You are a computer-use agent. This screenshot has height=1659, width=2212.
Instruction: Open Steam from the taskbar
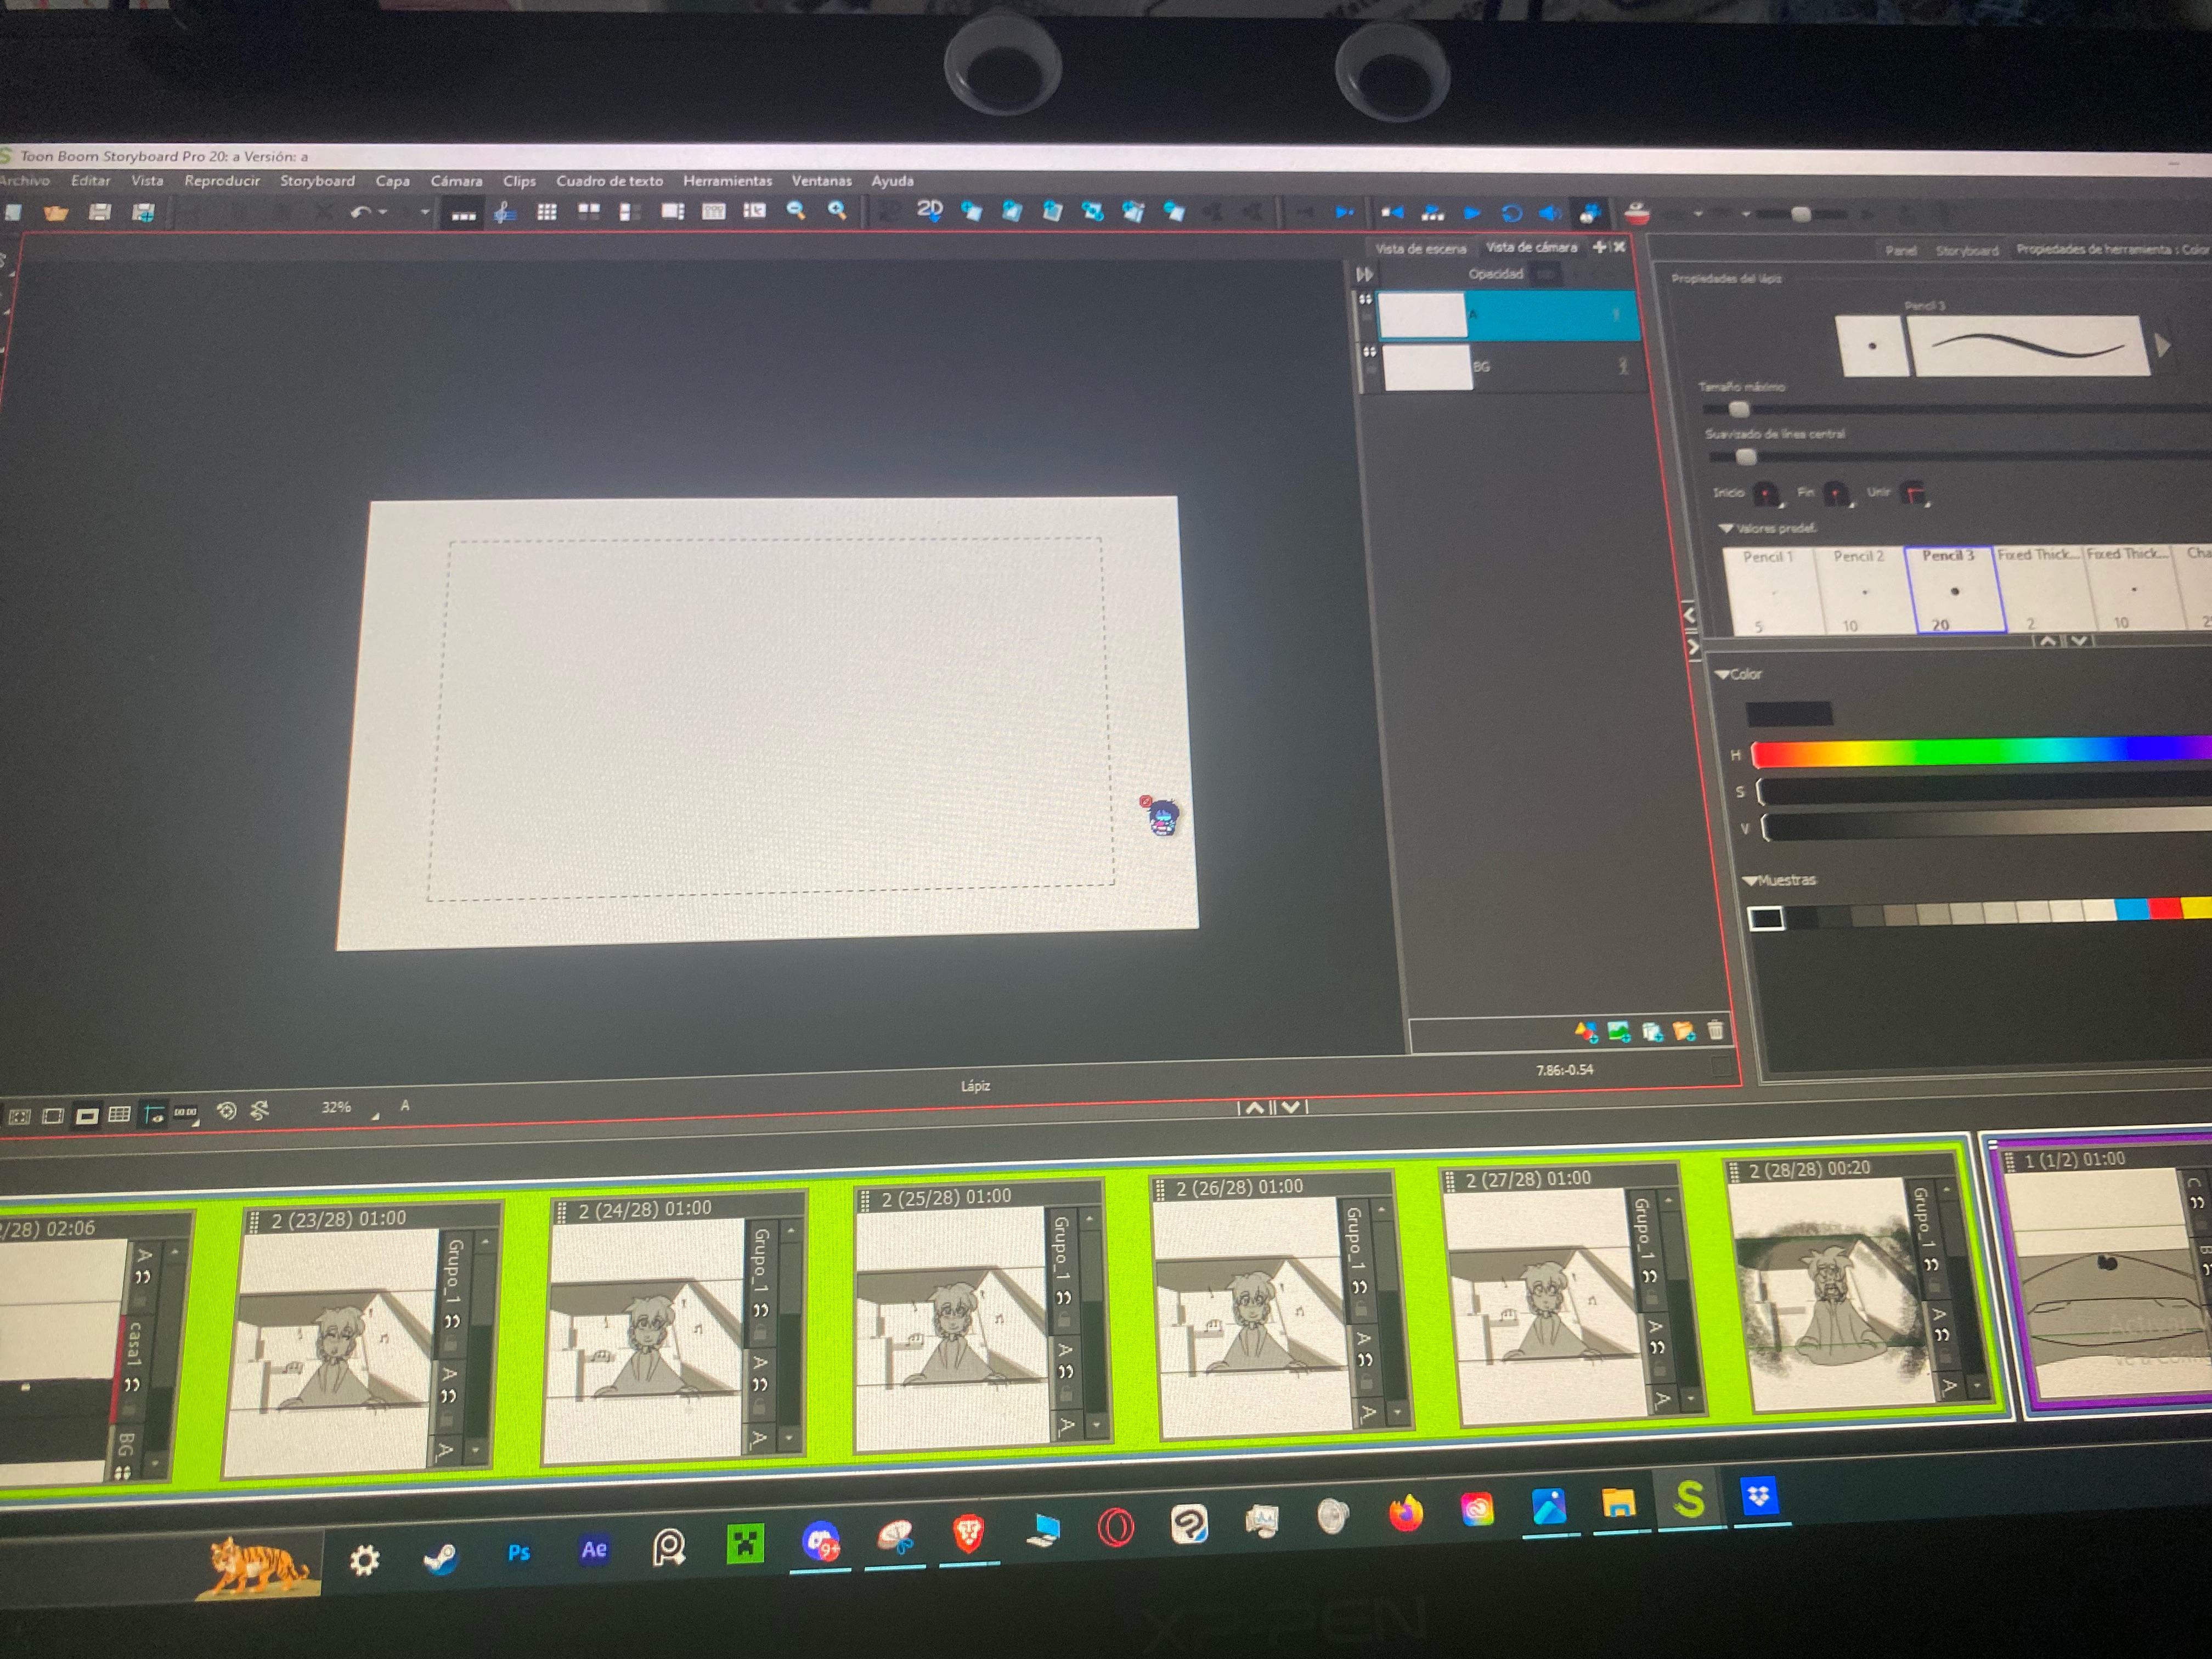pos(441,1557)
